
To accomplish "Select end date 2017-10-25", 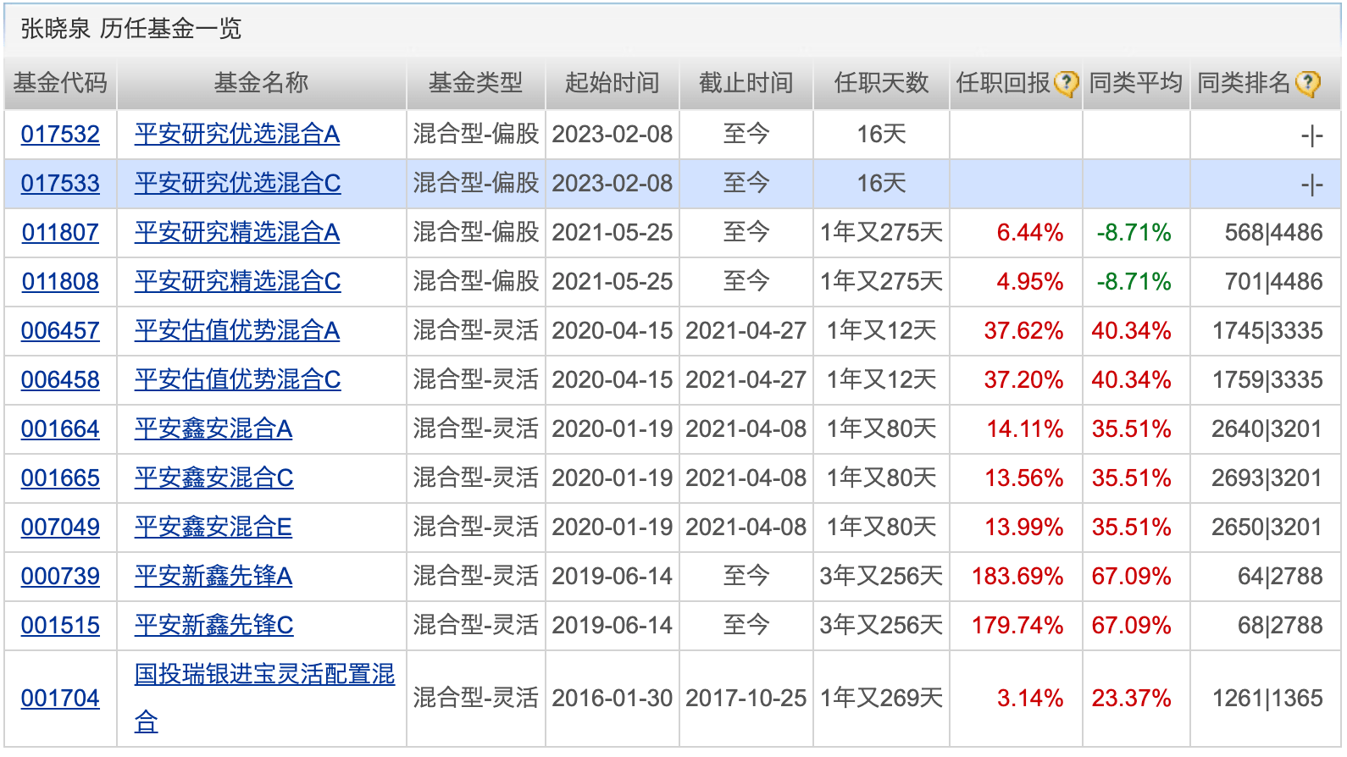I will coord(746,698).
